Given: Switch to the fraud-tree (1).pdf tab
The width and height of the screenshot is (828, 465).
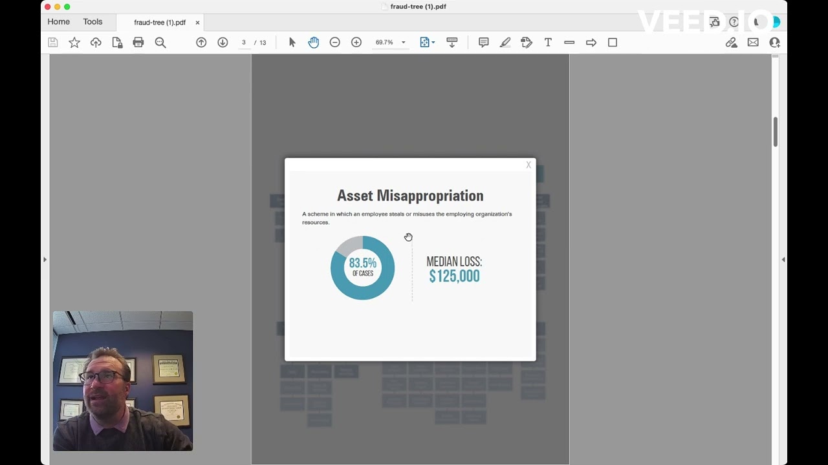Looking at the screenshot, I should click(160, 23).
